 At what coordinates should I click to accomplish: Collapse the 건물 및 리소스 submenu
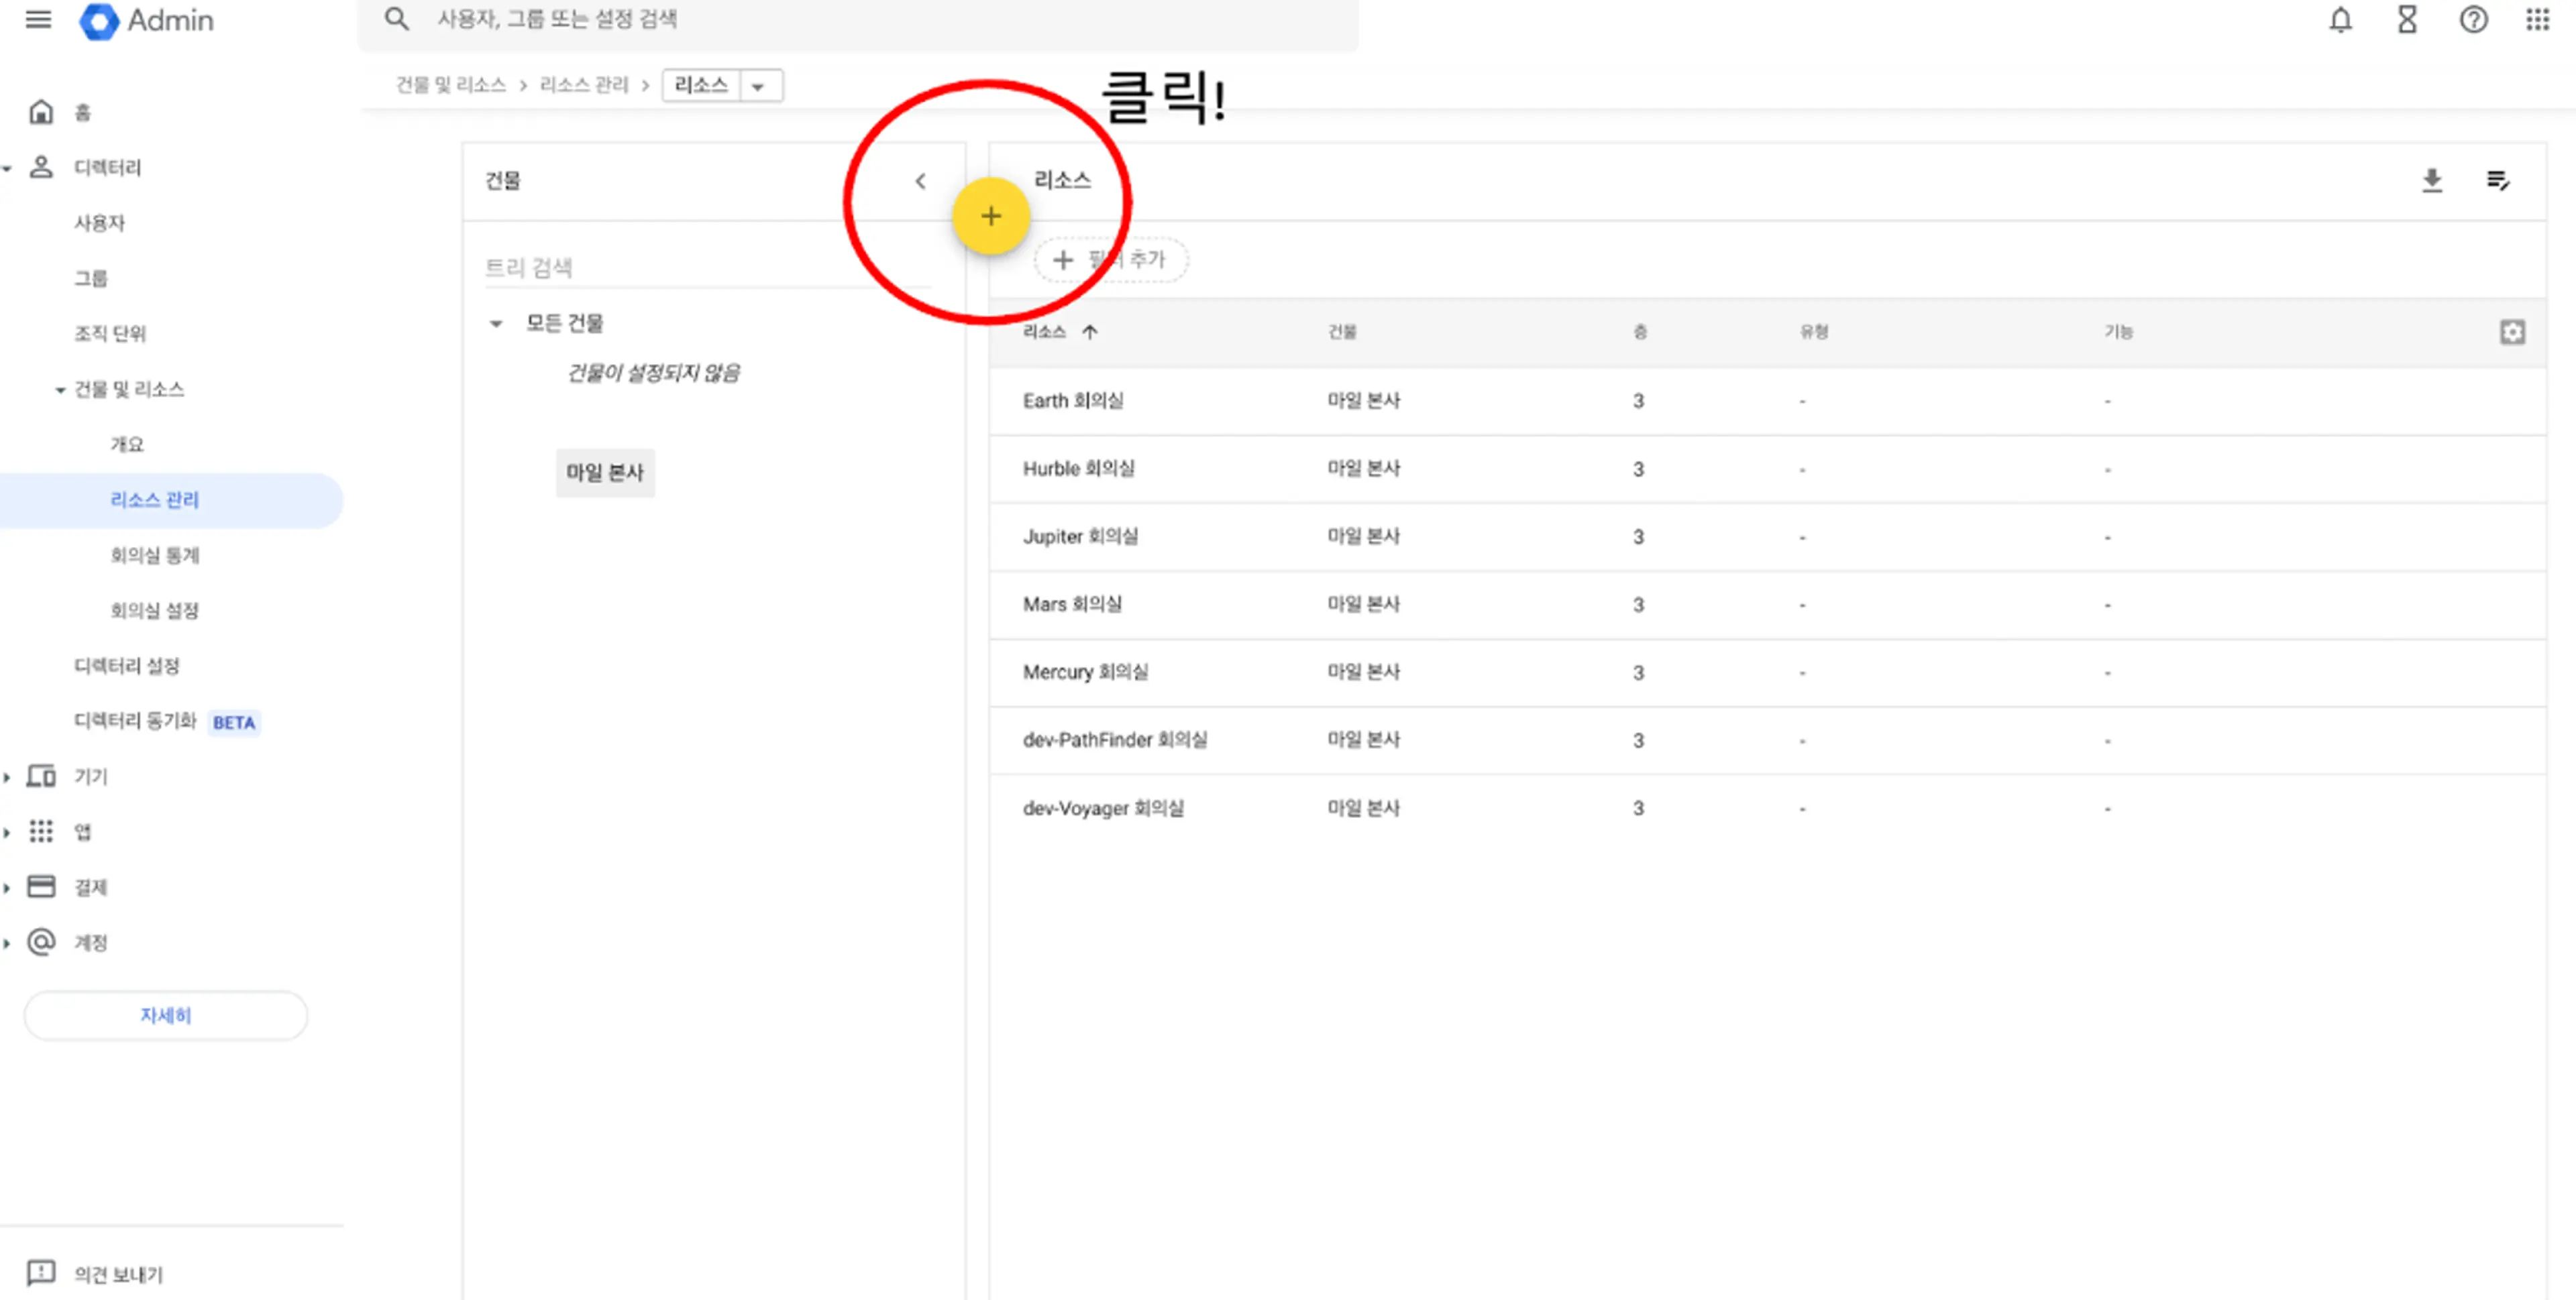point(60,390)
